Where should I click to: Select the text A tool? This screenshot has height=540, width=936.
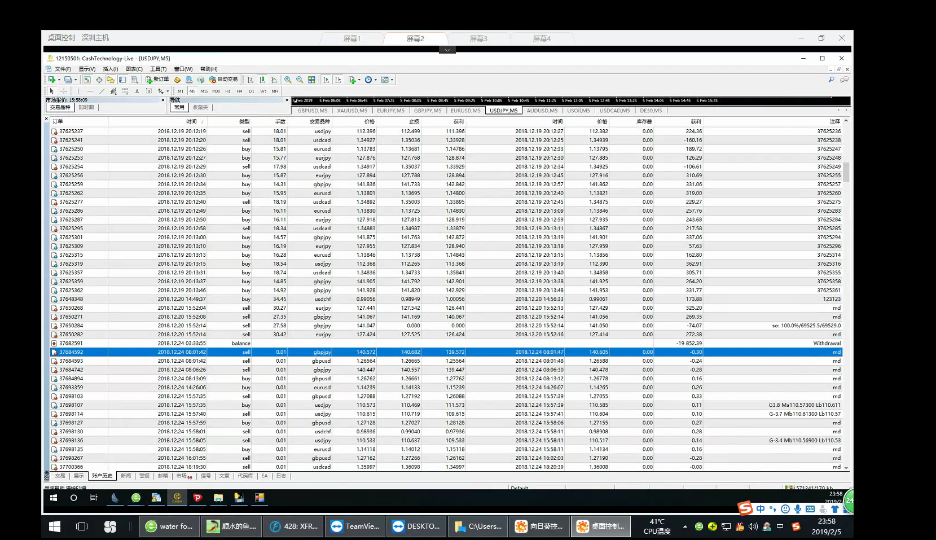pos(137,91)
